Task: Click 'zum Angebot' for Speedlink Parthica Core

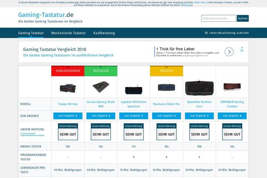Action: tap(199, 116)
